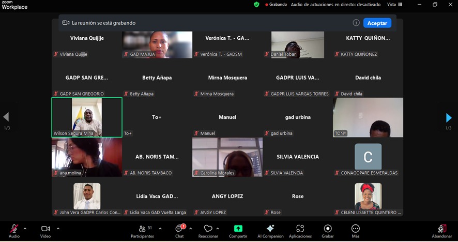Toggle the muted Audio microphone
This screenshot has width=458, height=242.
(x=14, y=229)
